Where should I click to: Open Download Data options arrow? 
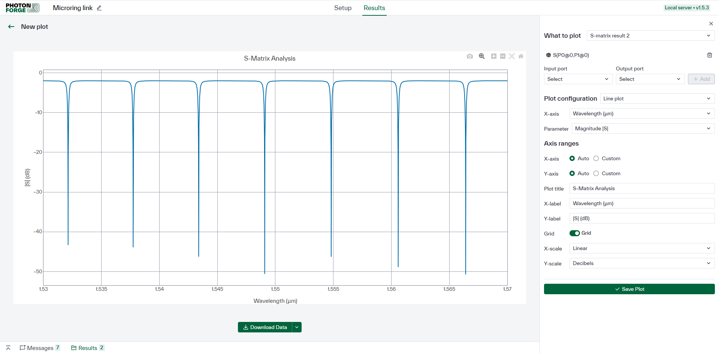297,327
